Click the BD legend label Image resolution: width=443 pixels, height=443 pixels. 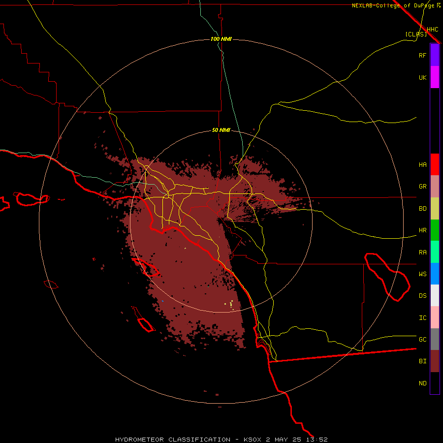[x=422, y=209]
